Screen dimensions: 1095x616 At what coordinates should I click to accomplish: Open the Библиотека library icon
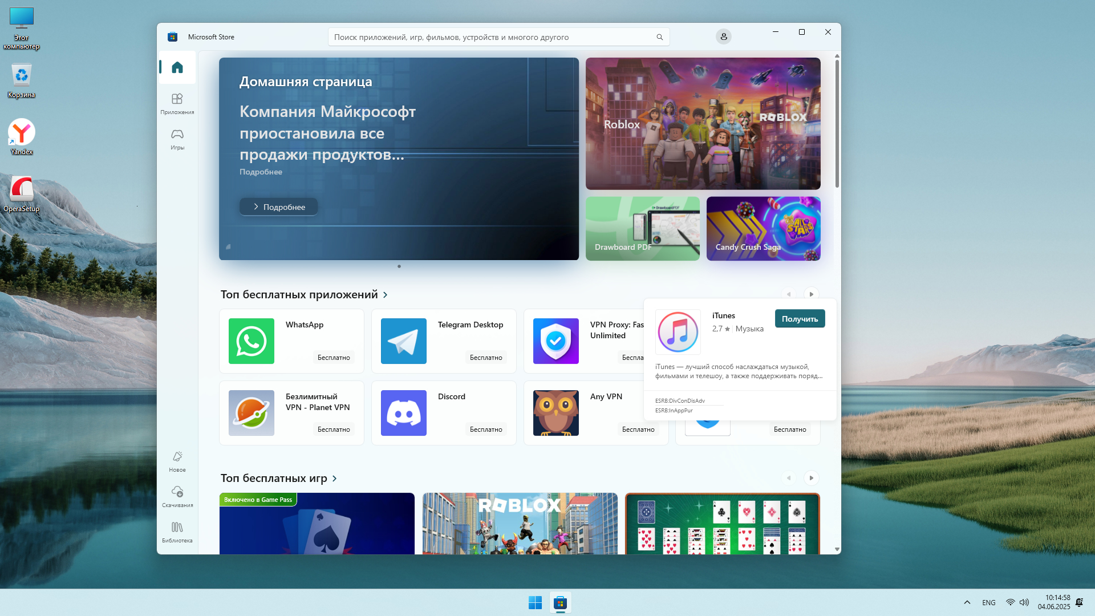coord(177,532)
